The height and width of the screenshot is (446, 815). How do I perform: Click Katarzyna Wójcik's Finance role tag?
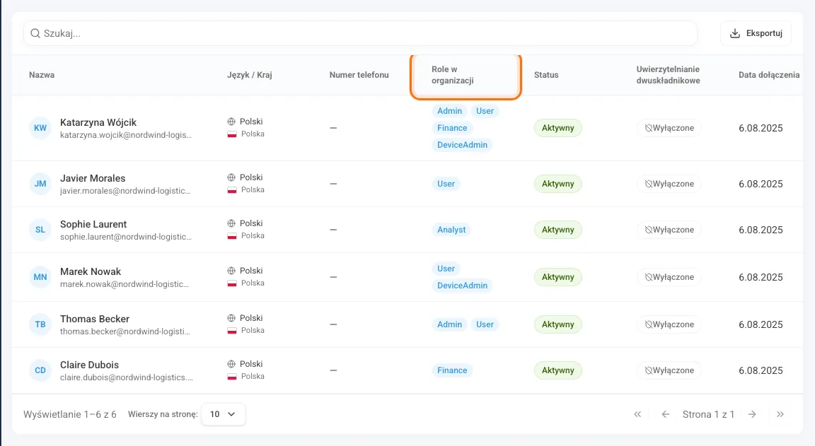coord(452,128)
